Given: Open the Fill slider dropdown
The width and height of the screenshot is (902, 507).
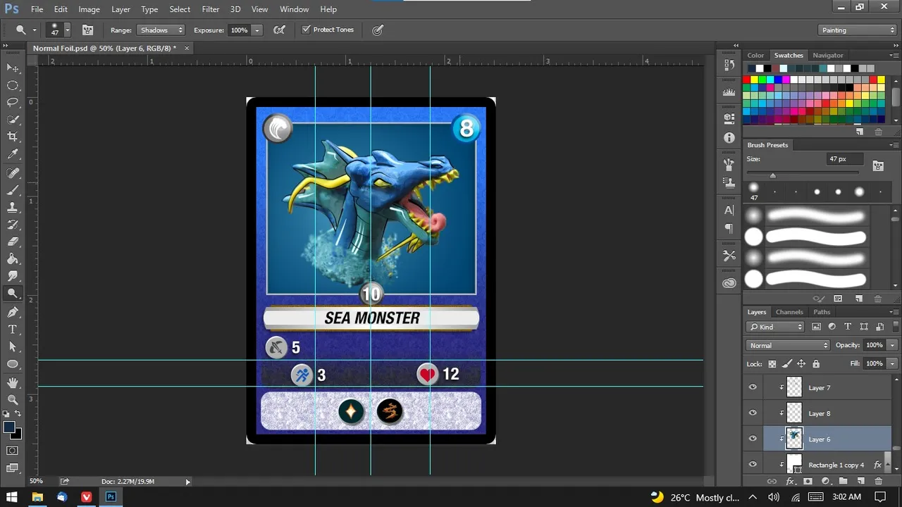Looking at the screenshot, I should pyautogui.click(x=894, y=363).
